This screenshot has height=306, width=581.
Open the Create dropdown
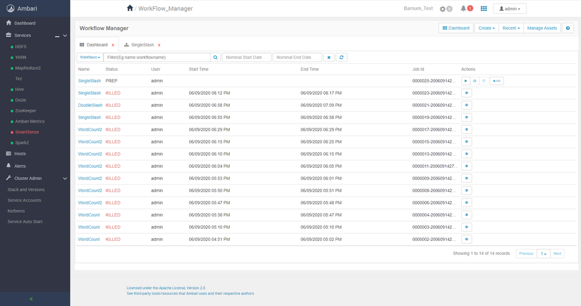(x=487, y=28)
